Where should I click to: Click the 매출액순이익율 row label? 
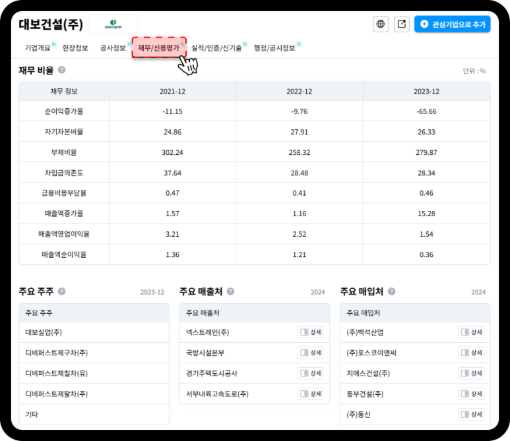click(x=64, y=254)
